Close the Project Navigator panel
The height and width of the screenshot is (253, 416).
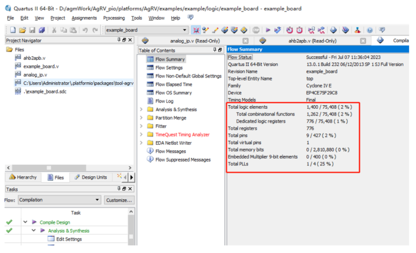(x=130, y=40)
